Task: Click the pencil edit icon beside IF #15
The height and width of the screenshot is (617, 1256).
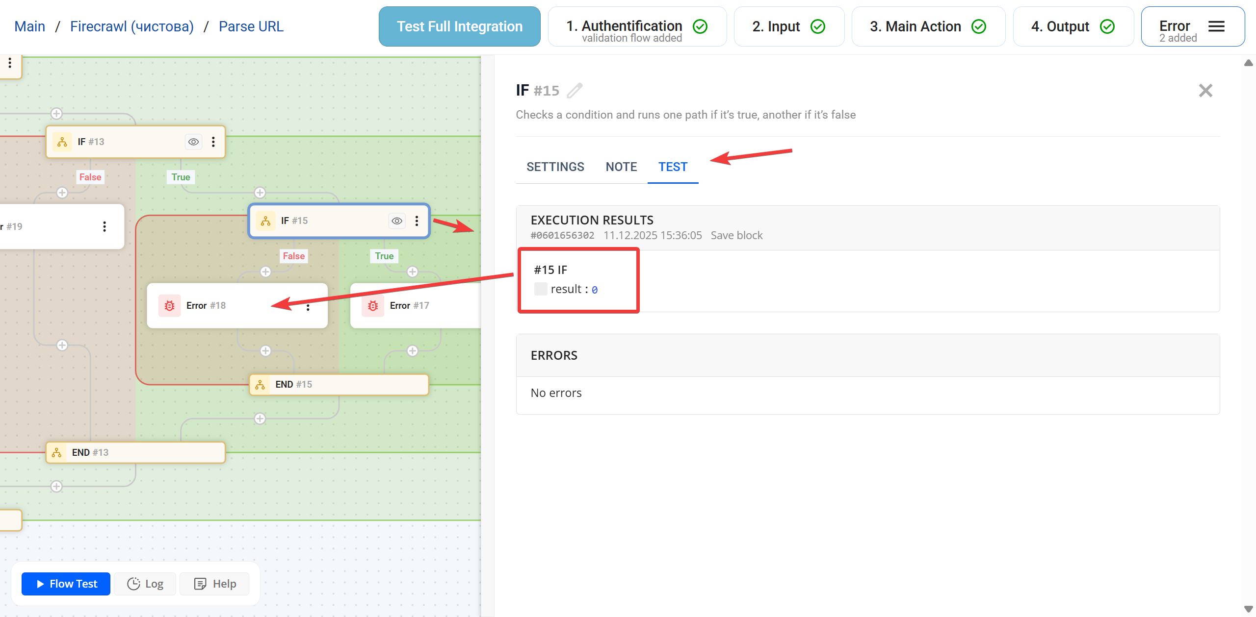Action: [575, 91]
